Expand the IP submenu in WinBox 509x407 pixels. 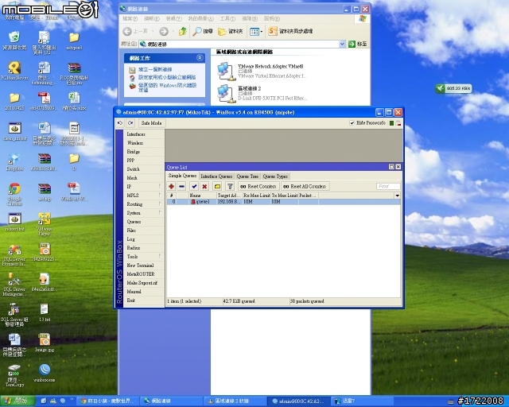160,186
